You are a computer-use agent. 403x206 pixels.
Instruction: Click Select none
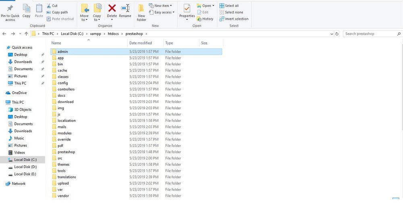pyautogui.click(x=231, y=12)
